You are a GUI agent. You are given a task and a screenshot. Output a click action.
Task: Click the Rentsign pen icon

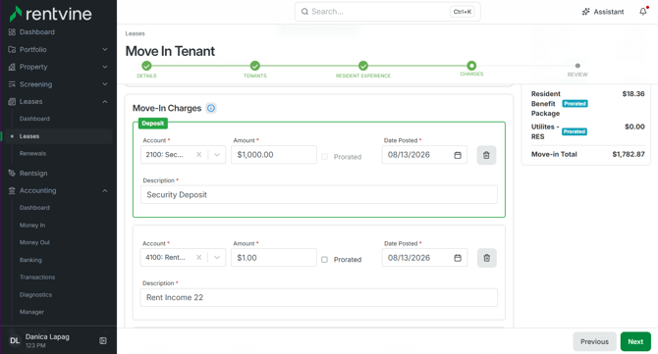click(12, 173)
